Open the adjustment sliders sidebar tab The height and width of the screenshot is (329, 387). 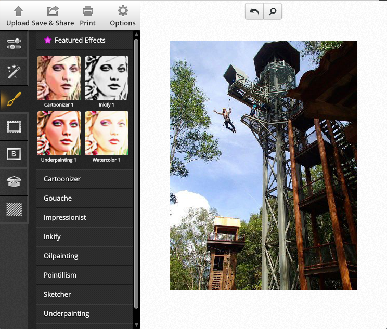14,44
